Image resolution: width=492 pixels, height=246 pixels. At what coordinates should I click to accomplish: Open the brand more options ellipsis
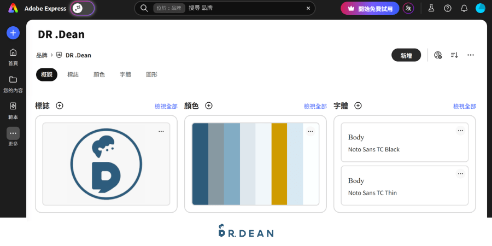(x=470, y=55)
